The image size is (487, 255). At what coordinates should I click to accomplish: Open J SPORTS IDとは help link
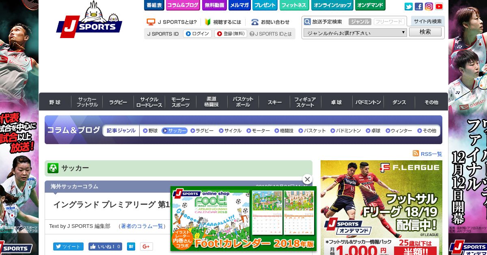click(271, 34)
